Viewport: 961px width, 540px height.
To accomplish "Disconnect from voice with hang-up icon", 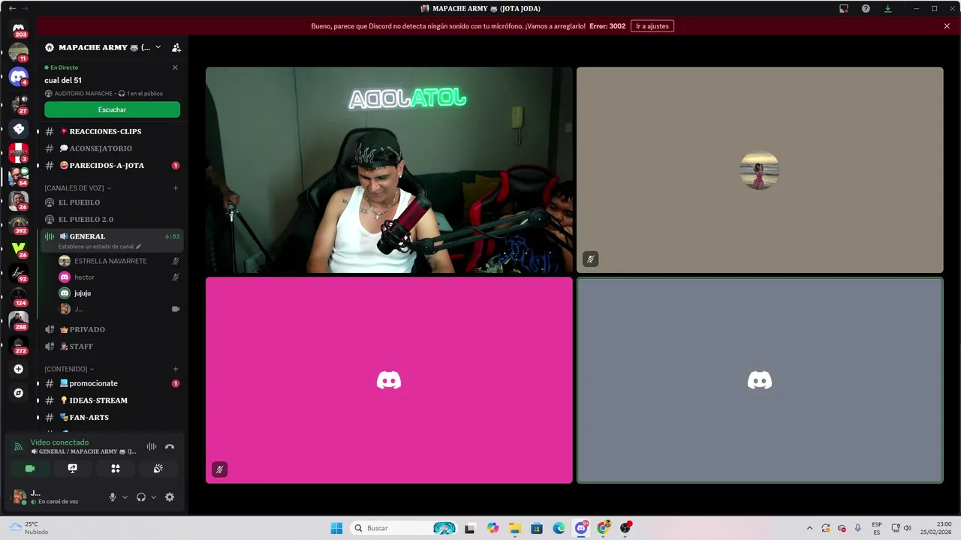I will [170, 447].
